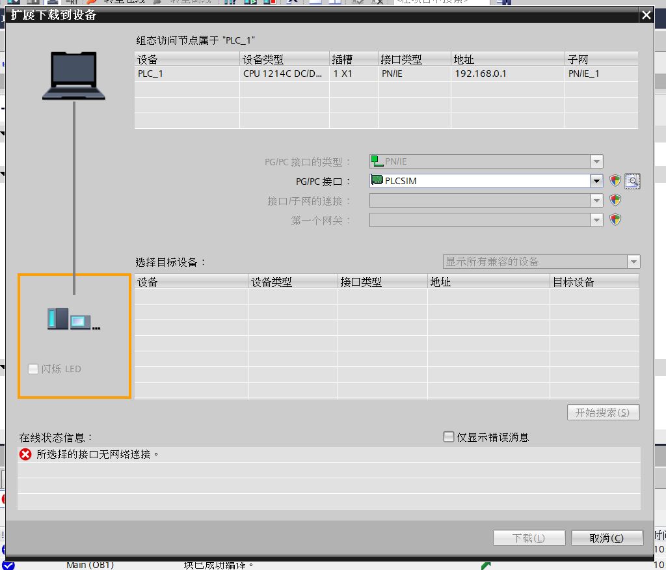Screen dimensions: 666x570
Task: Click the shield icon beside 第一个网关
Action: (x=615, y=220)
